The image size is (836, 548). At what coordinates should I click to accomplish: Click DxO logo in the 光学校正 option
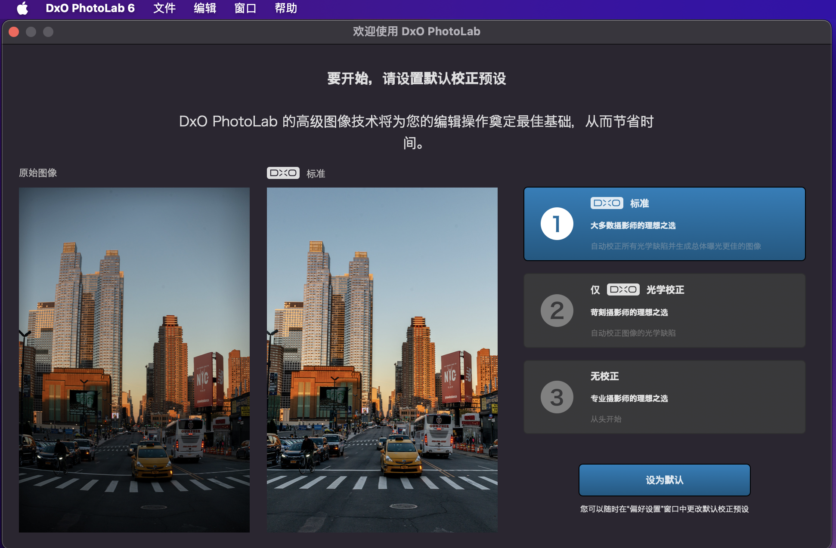click(623, 289)
